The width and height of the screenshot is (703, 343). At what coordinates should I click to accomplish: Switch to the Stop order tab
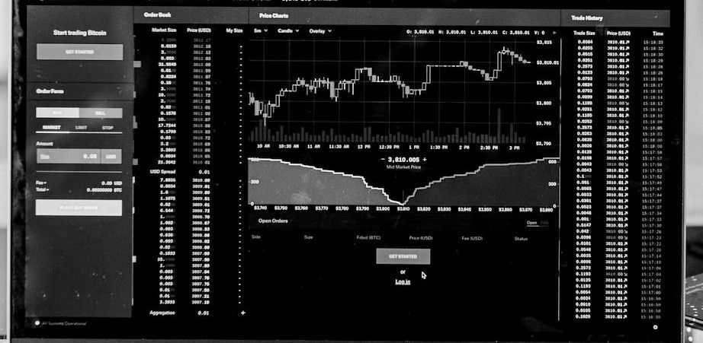coord(108,128)
